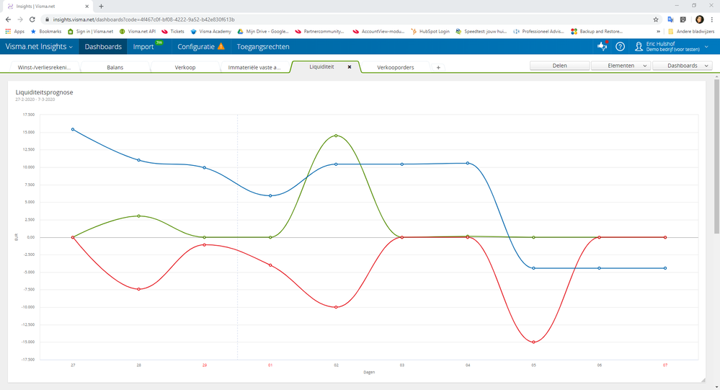Click the red line point at day 28
Image resolution: width=720 pixels, height=390 pixels.
click(x=138, y=289)
